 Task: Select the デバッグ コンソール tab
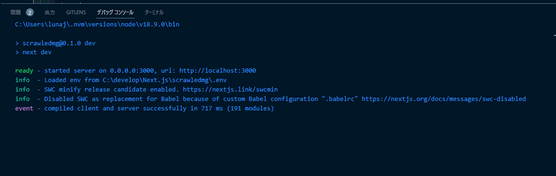tap(115, 12)
